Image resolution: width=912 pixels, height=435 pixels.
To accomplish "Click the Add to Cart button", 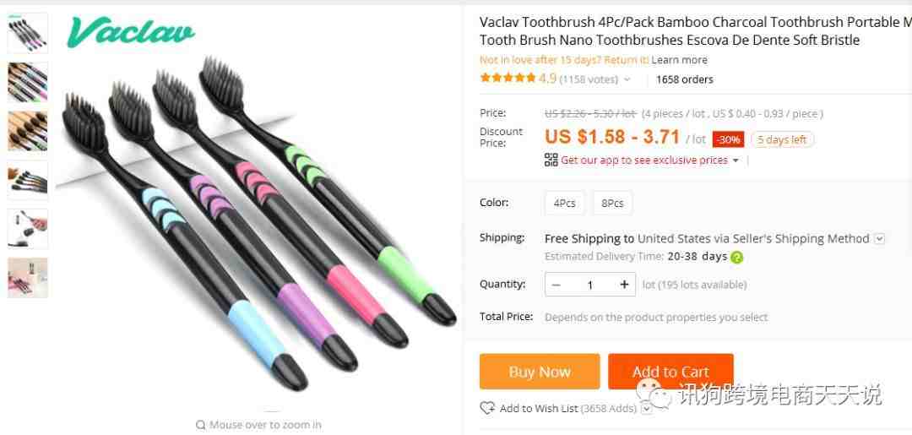I will pos(670,372).
